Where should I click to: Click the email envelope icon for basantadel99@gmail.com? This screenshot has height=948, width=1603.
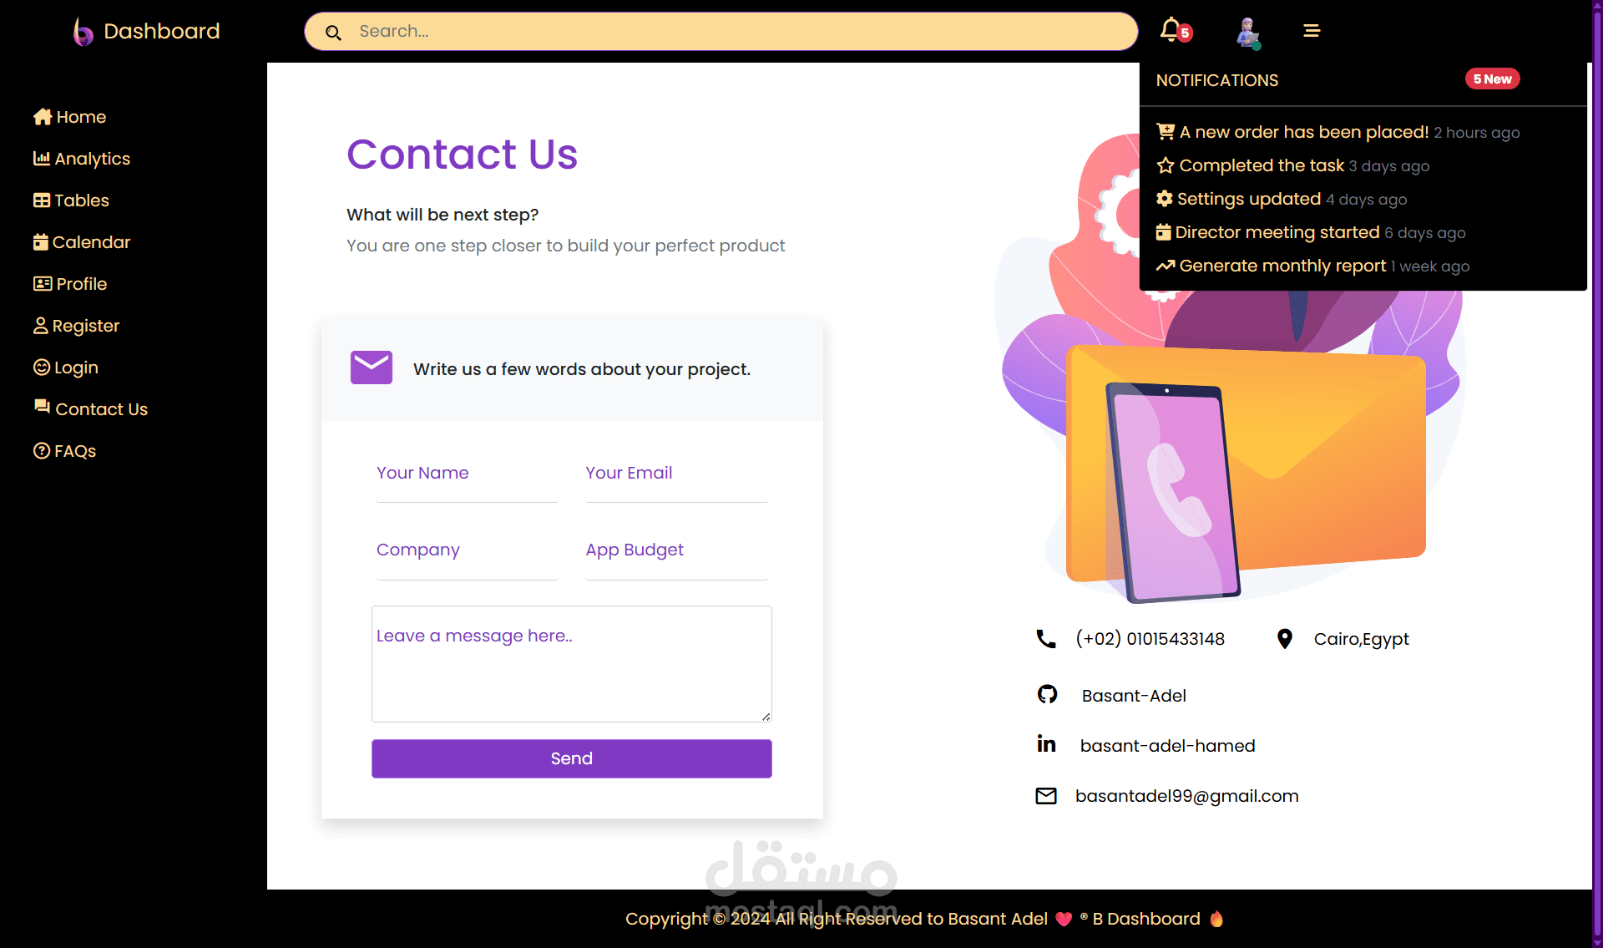1046,795
